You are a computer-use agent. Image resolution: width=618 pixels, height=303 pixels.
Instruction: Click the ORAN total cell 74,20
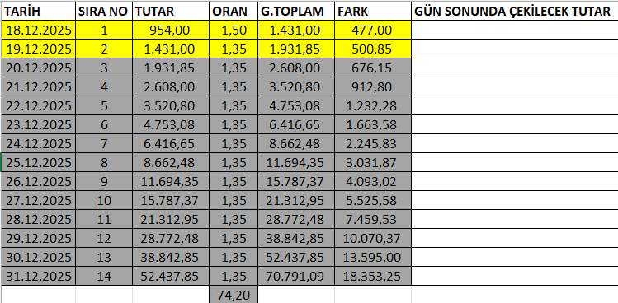[x=234, y=294]
